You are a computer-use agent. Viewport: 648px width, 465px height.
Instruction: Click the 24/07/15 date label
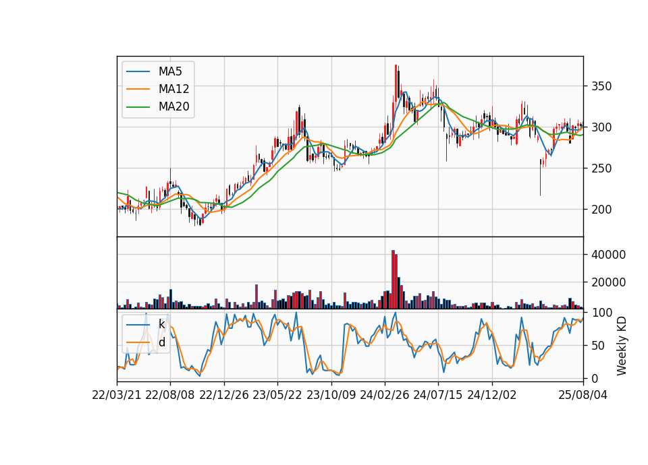(438, 395)
